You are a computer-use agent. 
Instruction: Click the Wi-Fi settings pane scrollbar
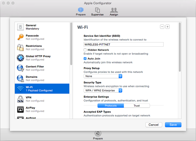tap(180, 47)
